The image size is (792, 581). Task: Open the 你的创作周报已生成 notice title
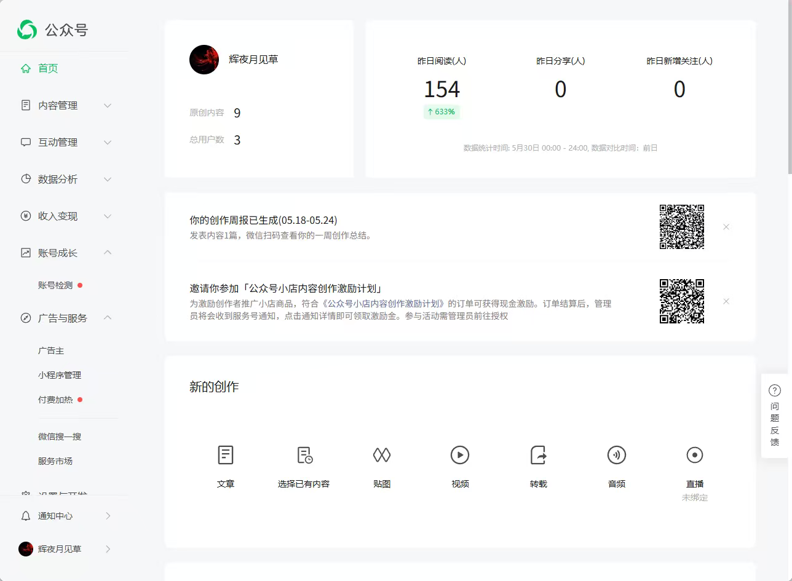point(263,220)
